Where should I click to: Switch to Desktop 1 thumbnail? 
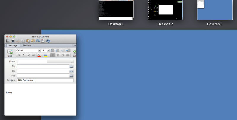[116, 10]
